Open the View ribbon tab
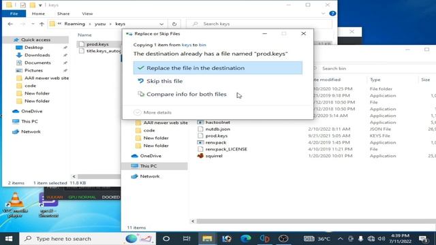Image resolution: width=436 pixels, height=245 pixels. pos(87,14)
